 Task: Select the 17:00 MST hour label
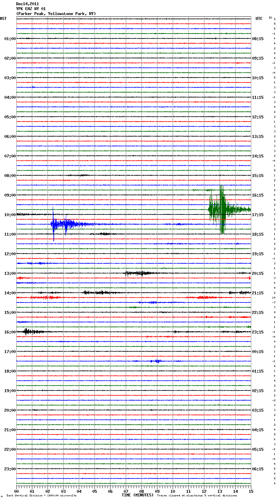[10, 352]
